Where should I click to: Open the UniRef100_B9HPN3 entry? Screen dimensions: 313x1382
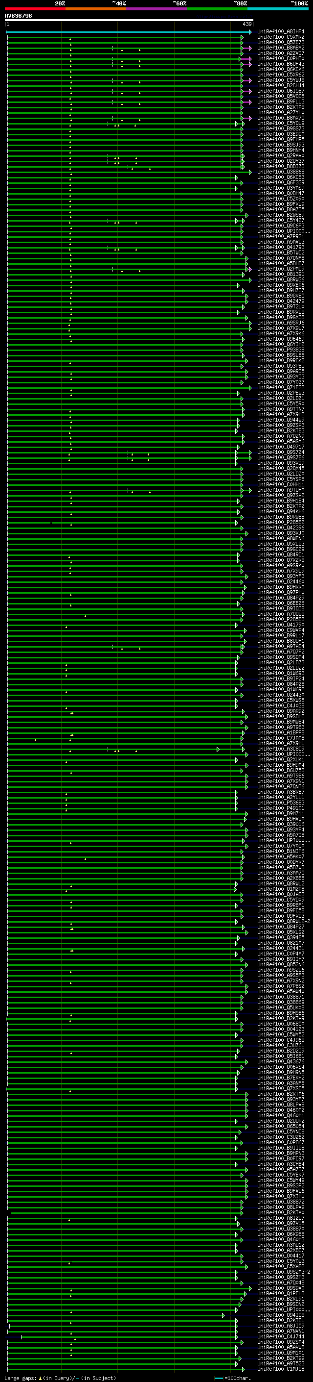[x=281, y=1153]
